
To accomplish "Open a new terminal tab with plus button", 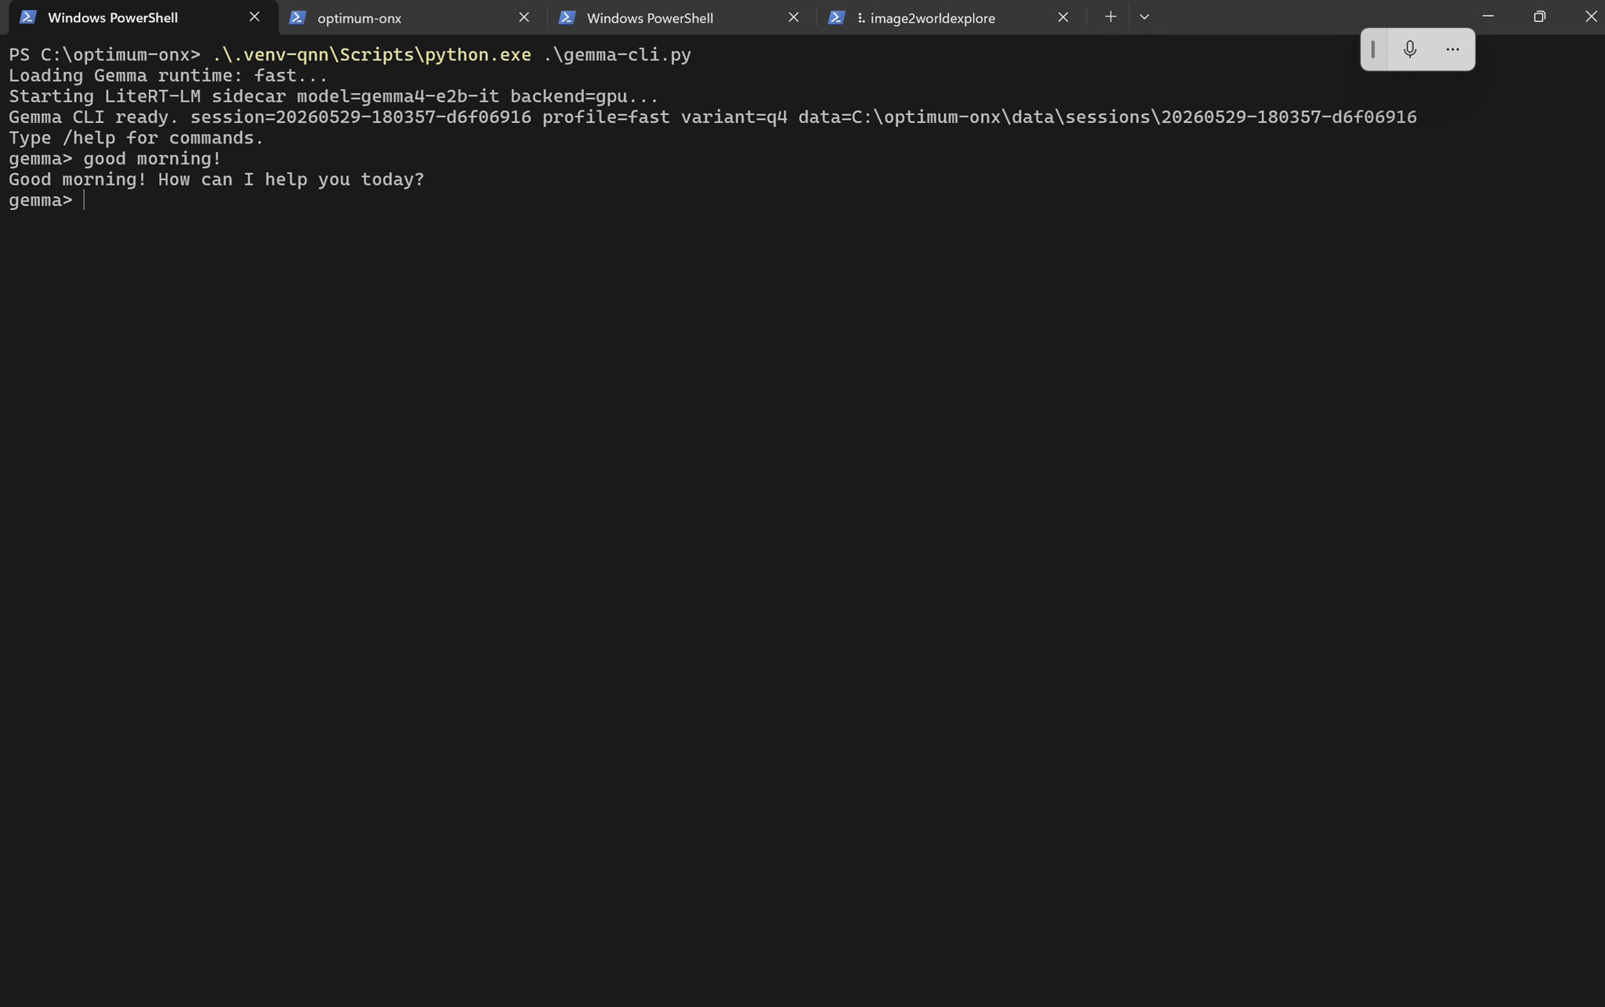I will click(1110, 16).
